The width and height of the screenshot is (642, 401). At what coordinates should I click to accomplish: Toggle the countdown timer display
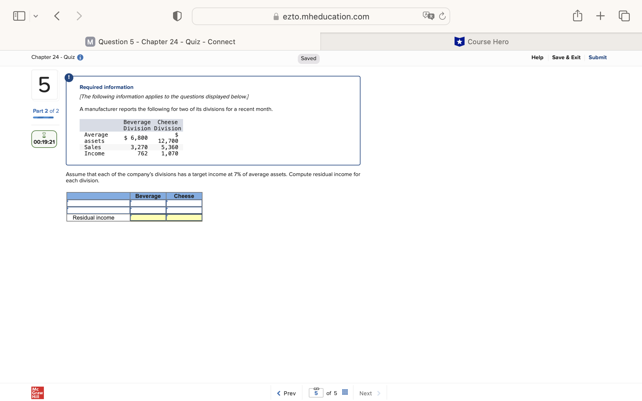pyautogui.click(x=44, y=139)
